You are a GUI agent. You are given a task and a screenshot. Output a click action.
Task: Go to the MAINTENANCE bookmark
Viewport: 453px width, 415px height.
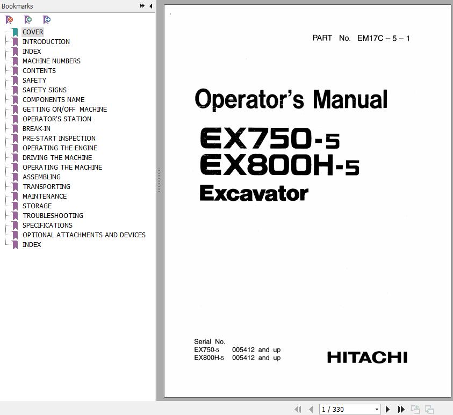point(45,196)
